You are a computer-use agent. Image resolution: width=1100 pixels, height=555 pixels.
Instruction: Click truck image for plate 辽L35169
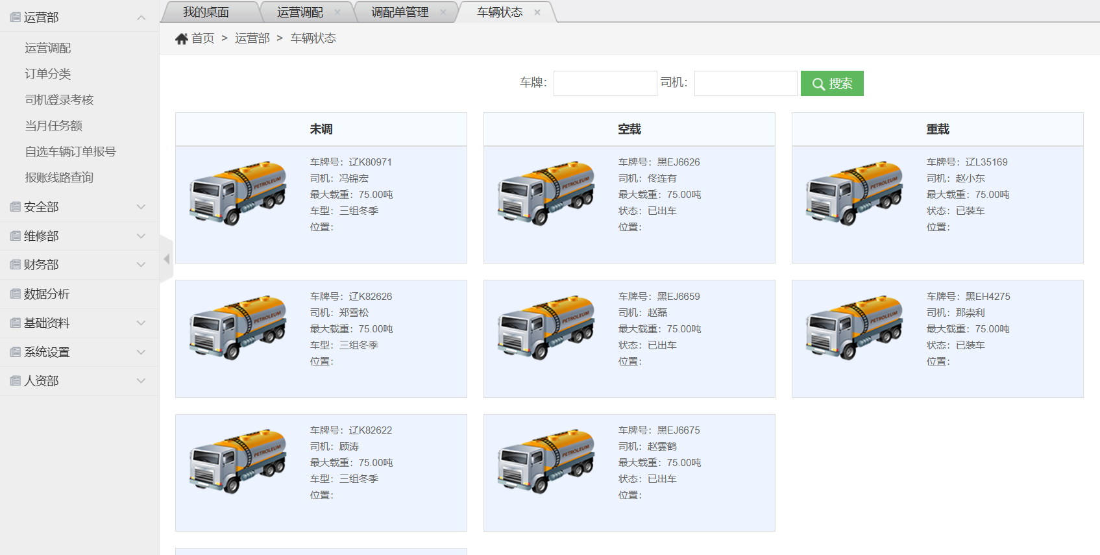(855, 193)
